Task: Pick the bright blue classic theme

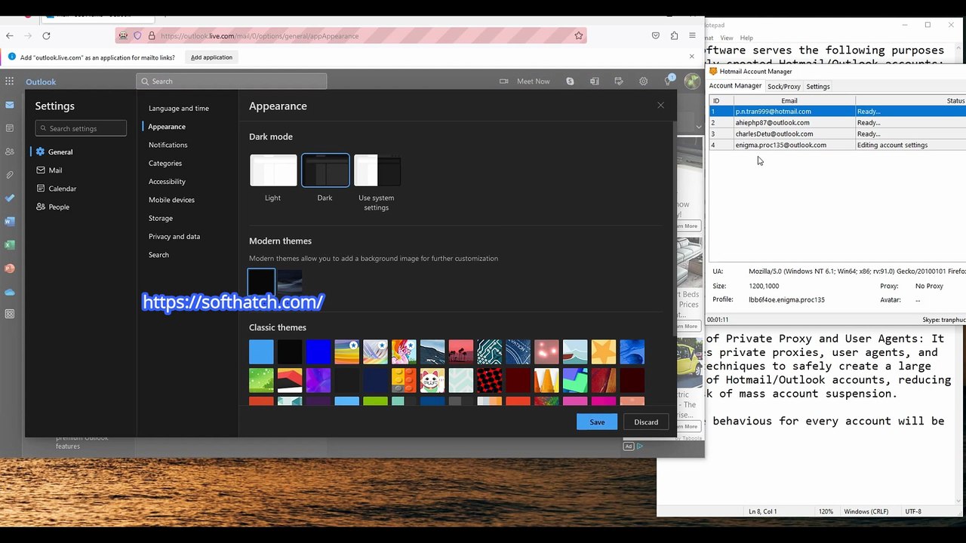Action: [318, 351]
